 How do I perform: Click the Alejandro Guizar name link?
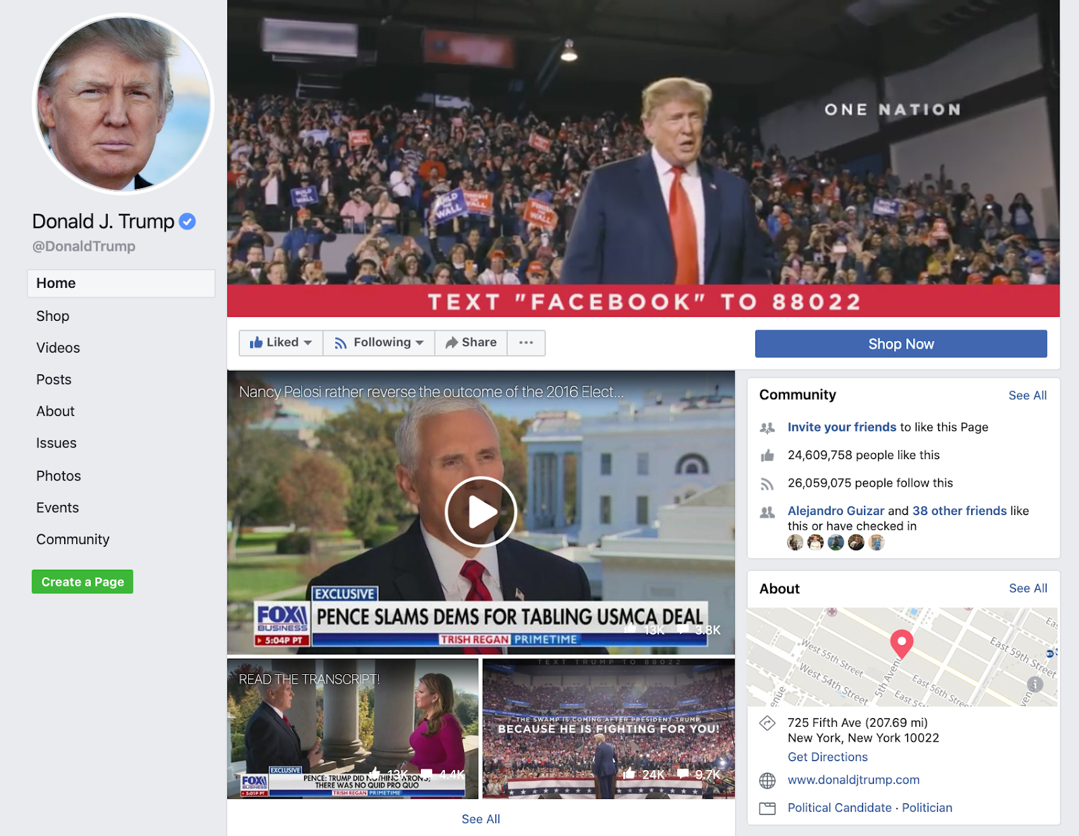click(836, 511)
